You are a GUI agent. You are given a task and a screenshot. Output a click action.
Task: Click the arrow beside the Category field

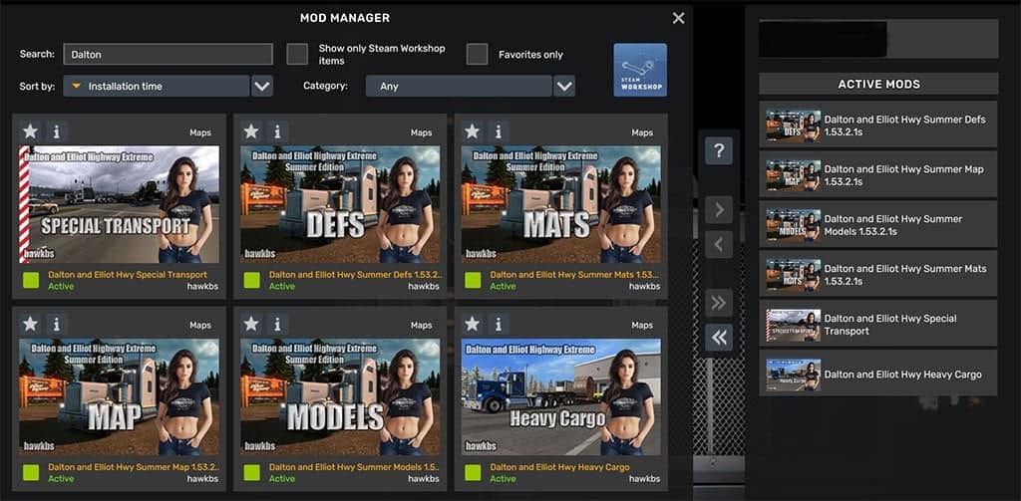[564, 87]
